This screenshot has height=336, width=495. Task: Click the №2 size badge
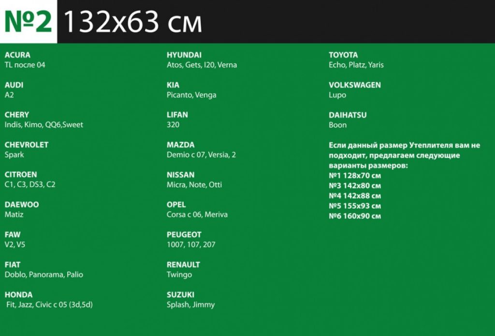tap(29, 21)
